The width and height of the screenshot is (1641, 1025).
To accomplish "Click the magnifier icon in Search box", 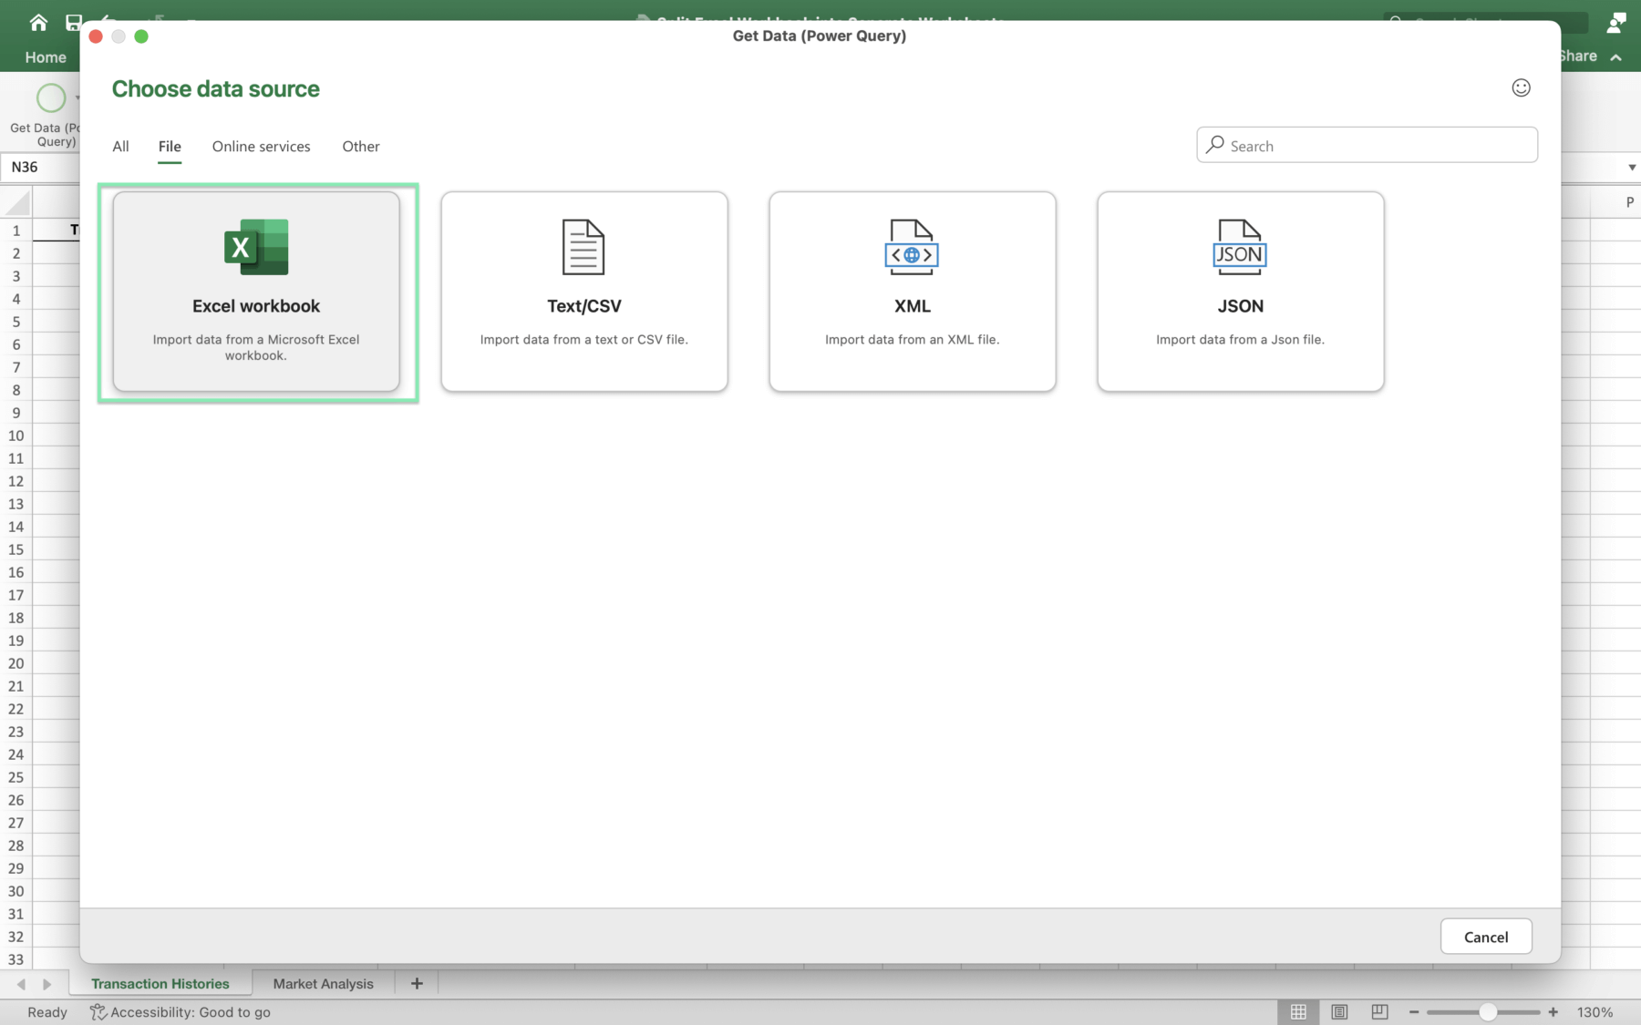I will point(1214,145).
